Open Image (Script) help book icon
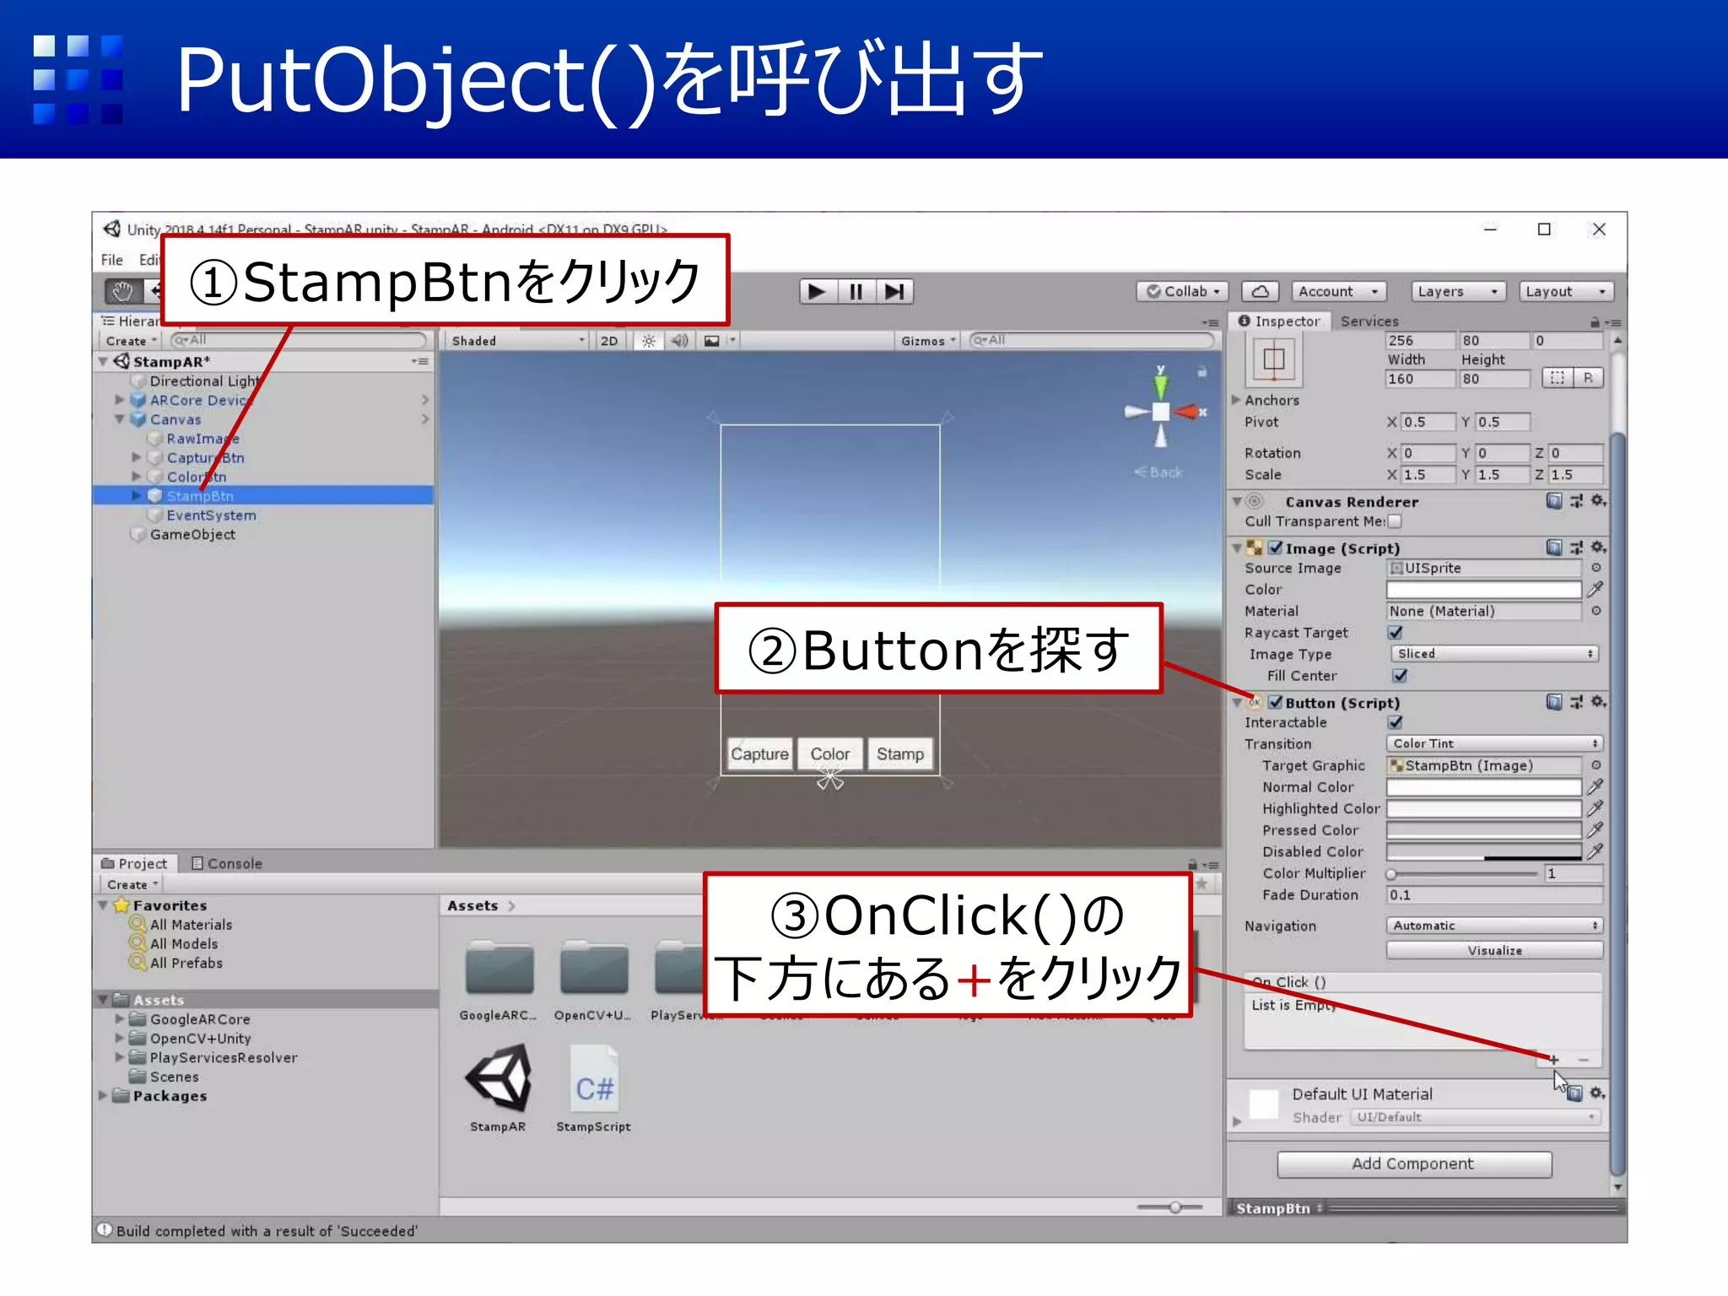The height and width of the screenshot is (1296, 1728). [1554, 548]
